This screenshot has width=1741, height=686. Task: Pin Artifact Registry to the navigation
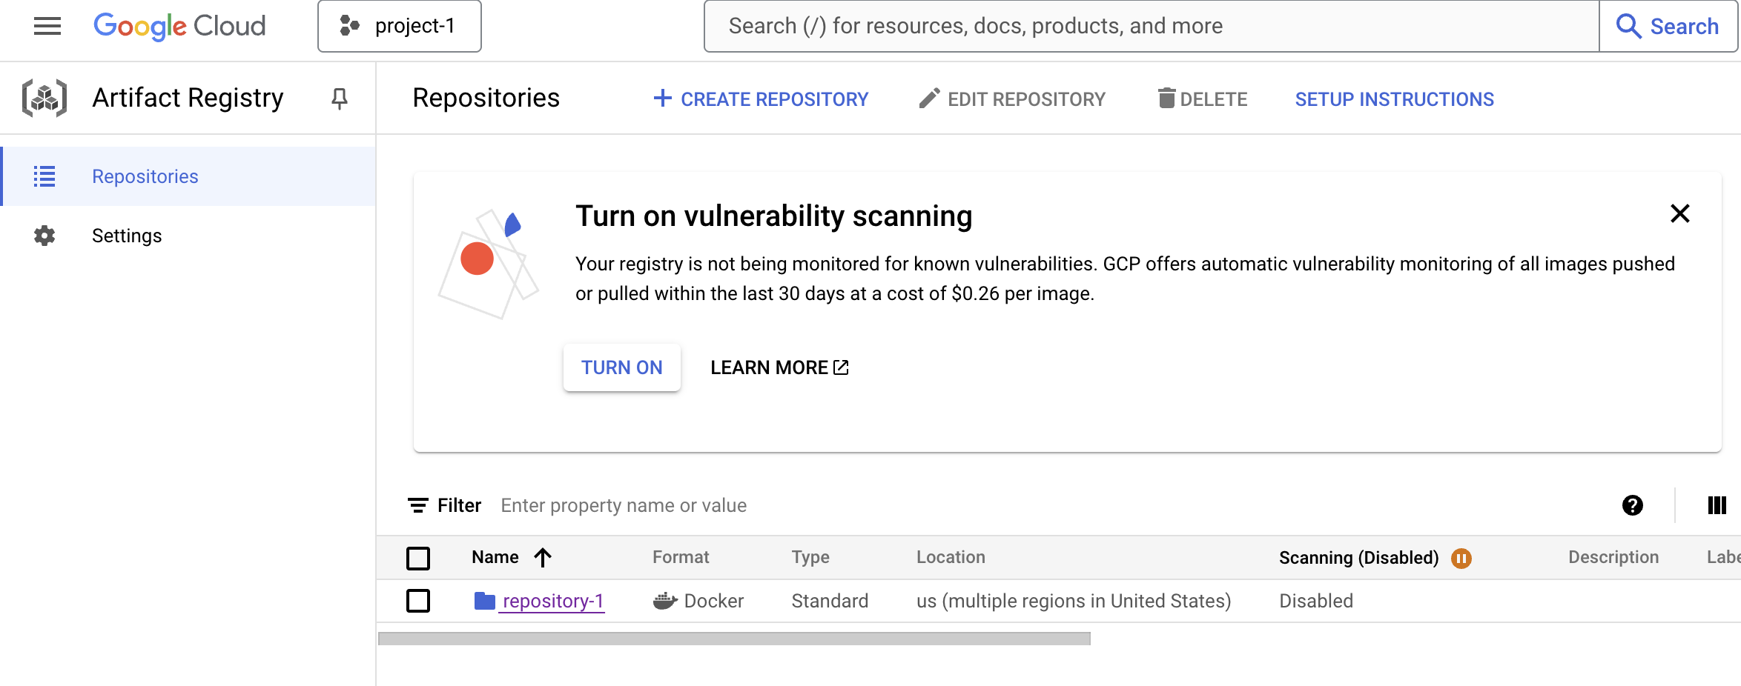(340, 99)
